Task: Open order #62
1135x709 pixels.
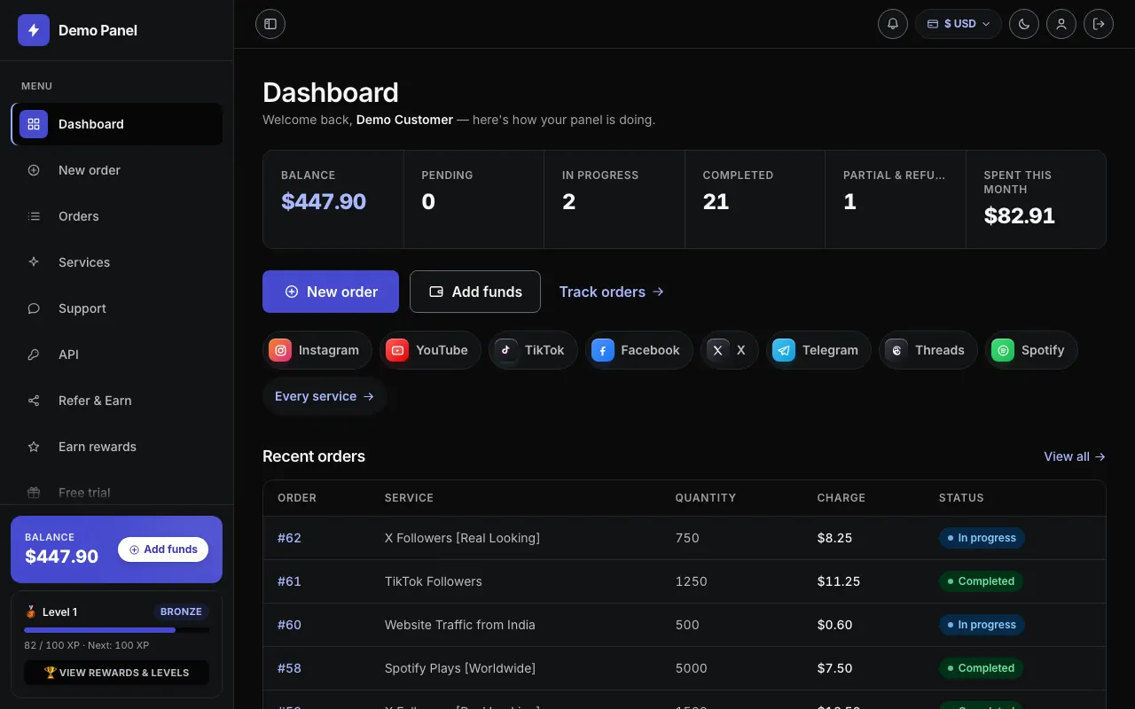Action: [289, 538]
